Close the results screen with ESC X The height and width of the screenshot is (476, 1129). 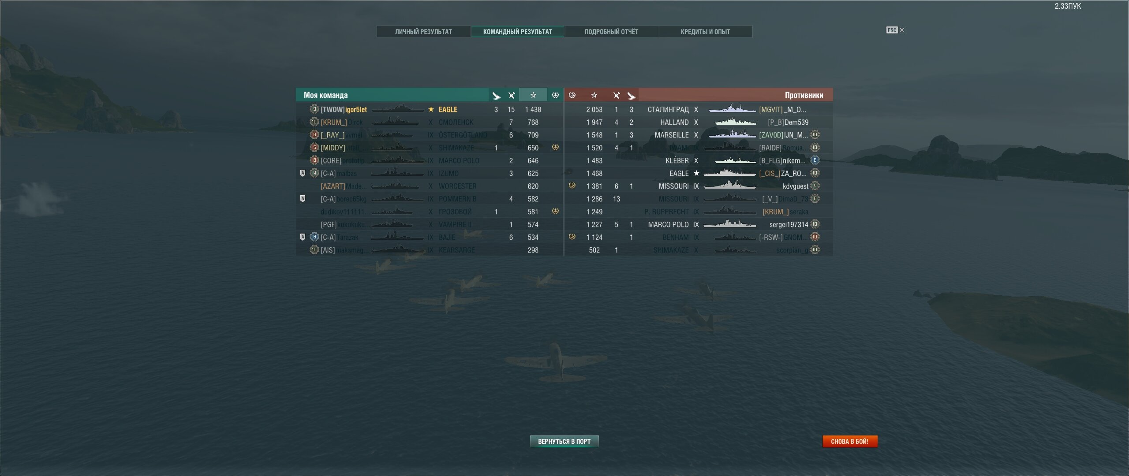pyautogui.click(x=895, y=30)
